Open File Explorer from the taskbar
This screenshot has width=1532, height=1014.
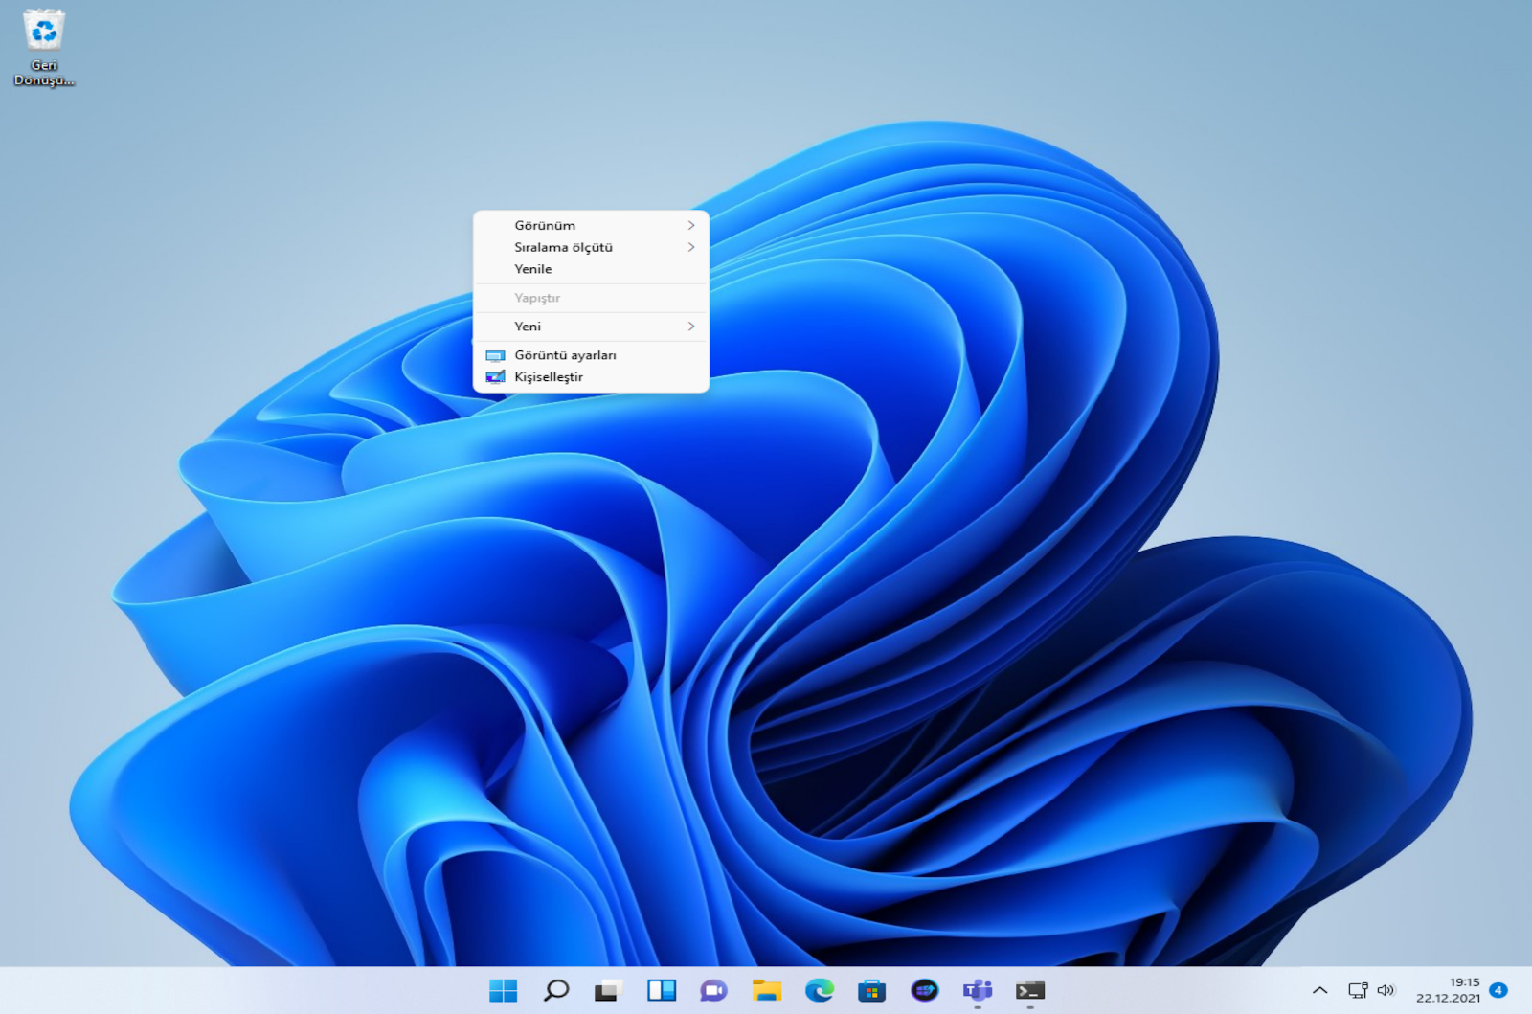tap(766, 990)
